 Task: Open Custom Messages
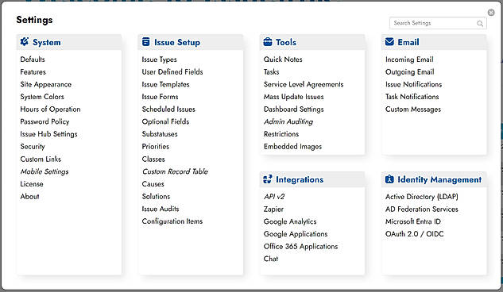[x=413, y=109]
